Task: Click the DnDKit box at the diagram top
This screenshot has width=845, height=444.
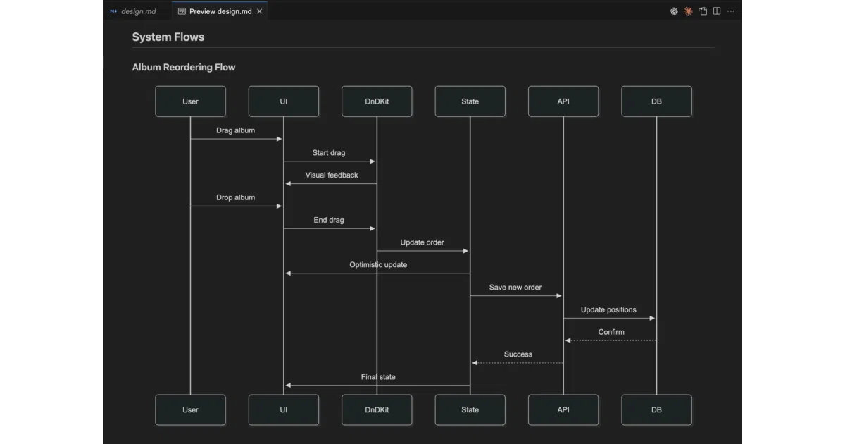Action: pos(377,101)
